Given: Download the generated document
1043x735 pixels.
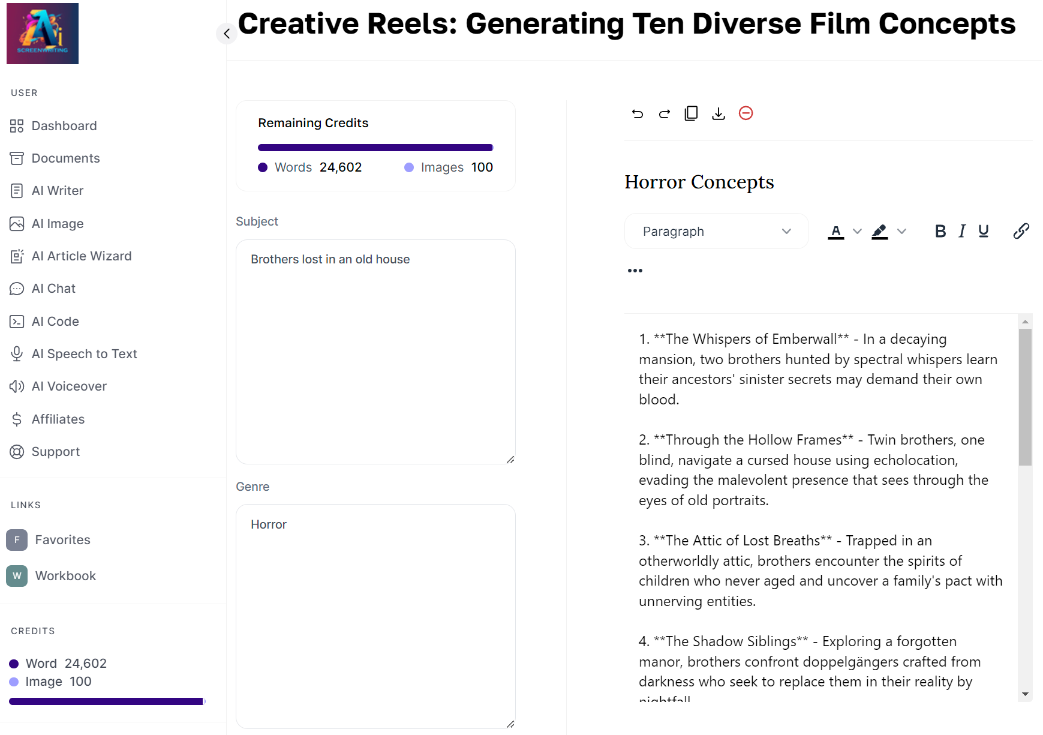Looking at the screenshot, I should (718, 113).
